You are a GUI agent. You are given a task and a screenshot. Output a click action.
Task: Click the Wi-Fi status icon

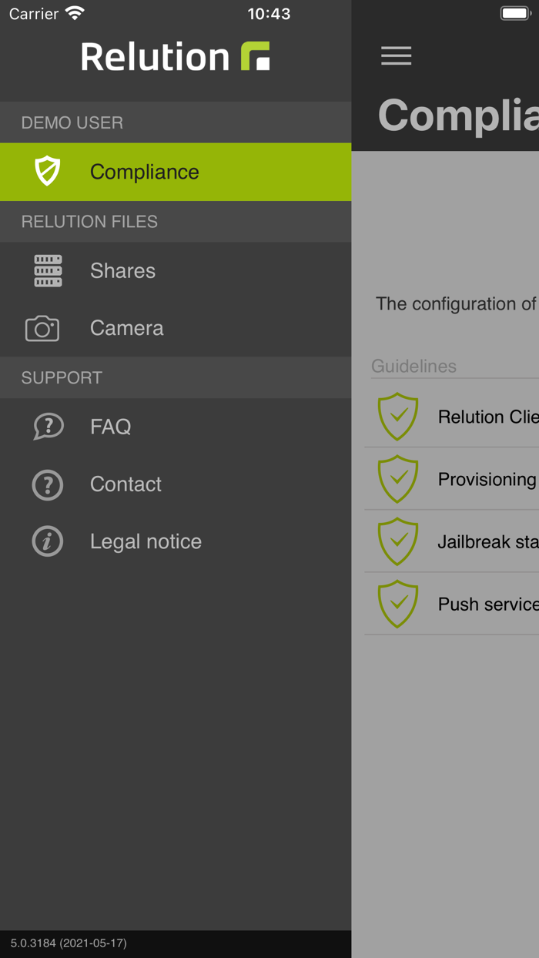75,13
